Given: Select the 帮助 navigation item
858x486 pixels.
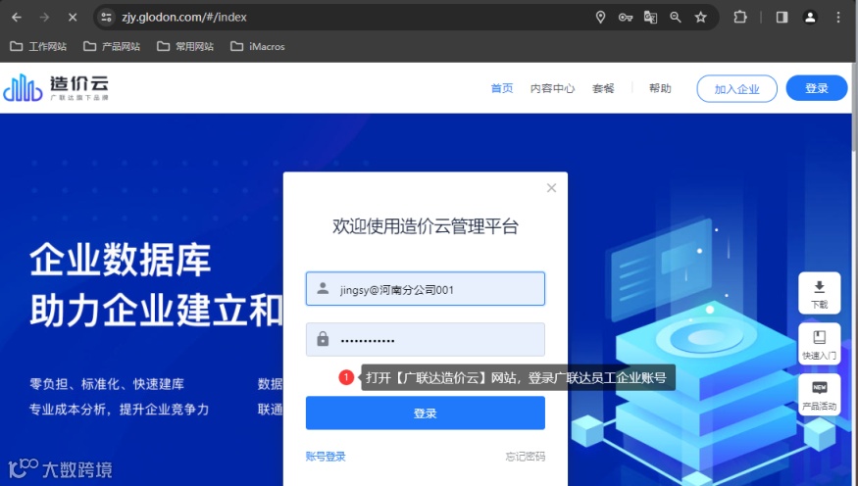Looking at the screenshot, I should coord(660,88).
